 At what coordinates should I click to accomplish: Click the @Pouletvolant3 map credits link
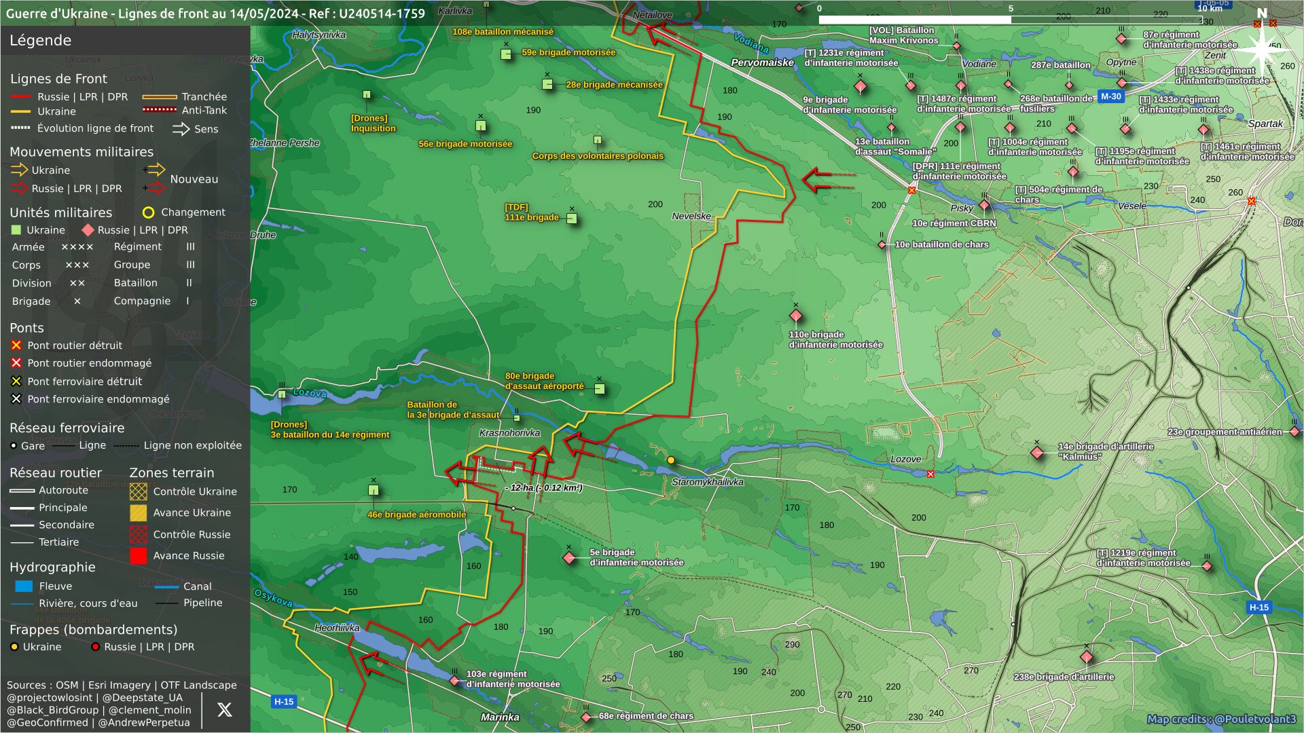pos(1222,719)
